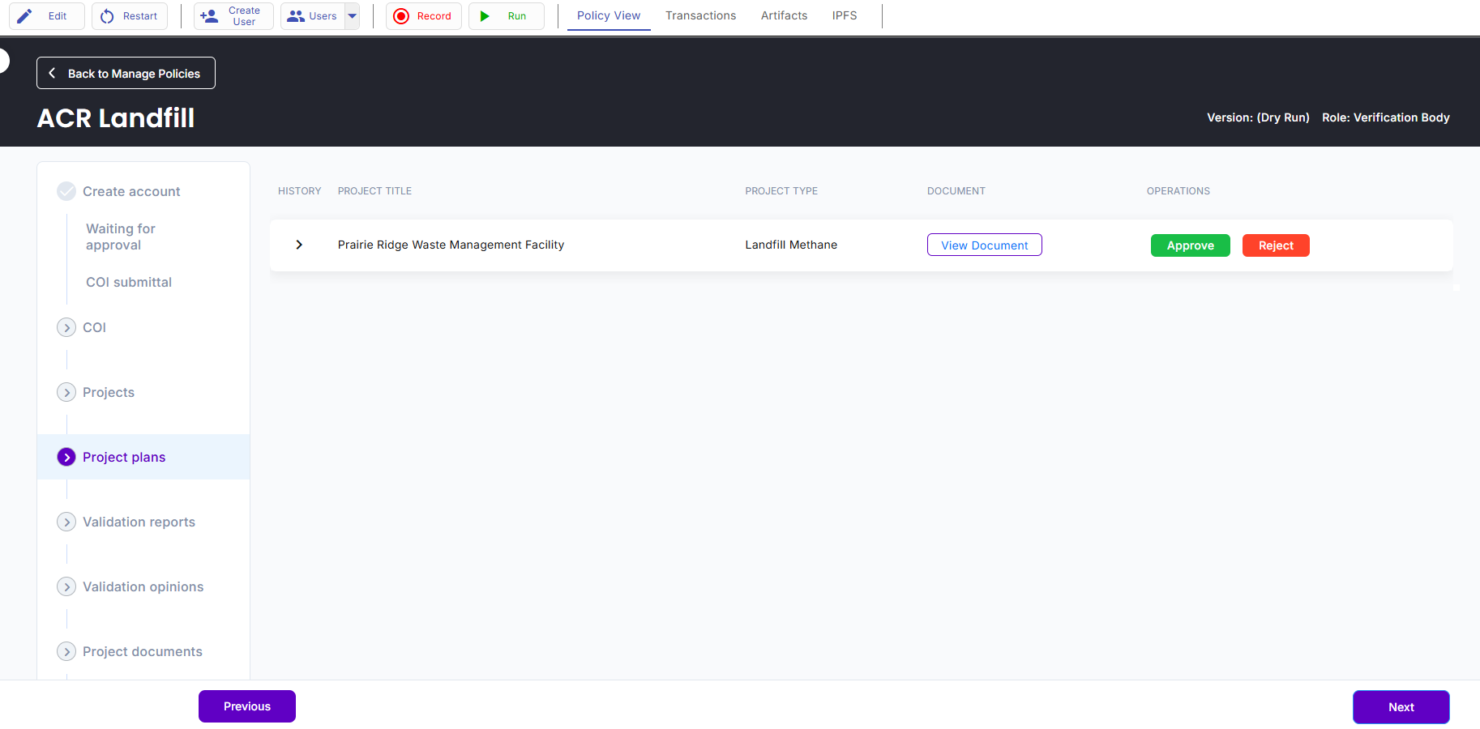Click the green Run play icon

pos(485,16)
